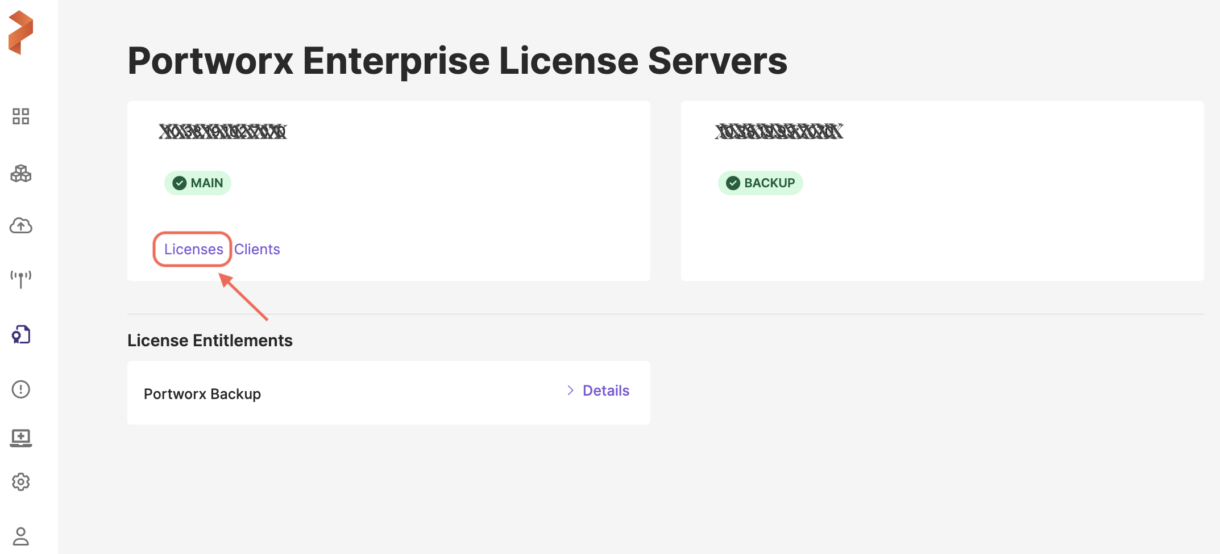Image resolution: width=1220 pixels, height=554 pixels.
Task: Click the Portworx Backup entitlement label
Action: pyautogui.click(x=202, y=394)
